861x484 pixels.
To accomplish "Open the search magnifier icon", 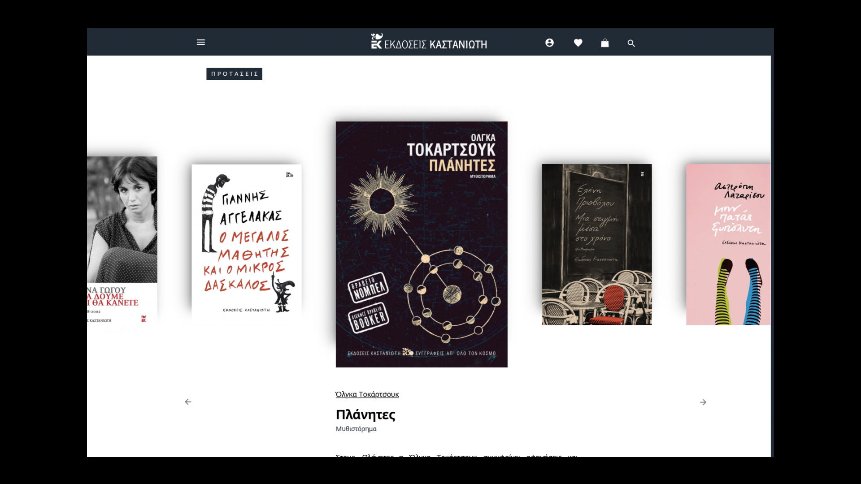I will 631,43.
